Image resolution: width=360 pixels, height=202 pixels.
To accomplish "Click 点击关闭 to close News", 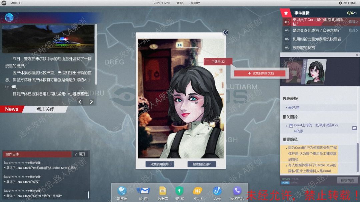I will [x=45, y=109].
